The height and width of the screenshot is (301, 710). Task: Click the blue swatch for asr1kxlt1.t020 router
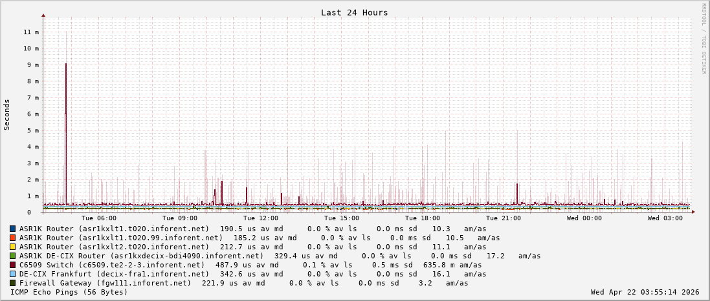(13, 229)
